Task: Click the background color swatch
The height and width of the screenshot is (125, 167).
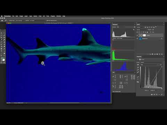Action: point(3,60)
